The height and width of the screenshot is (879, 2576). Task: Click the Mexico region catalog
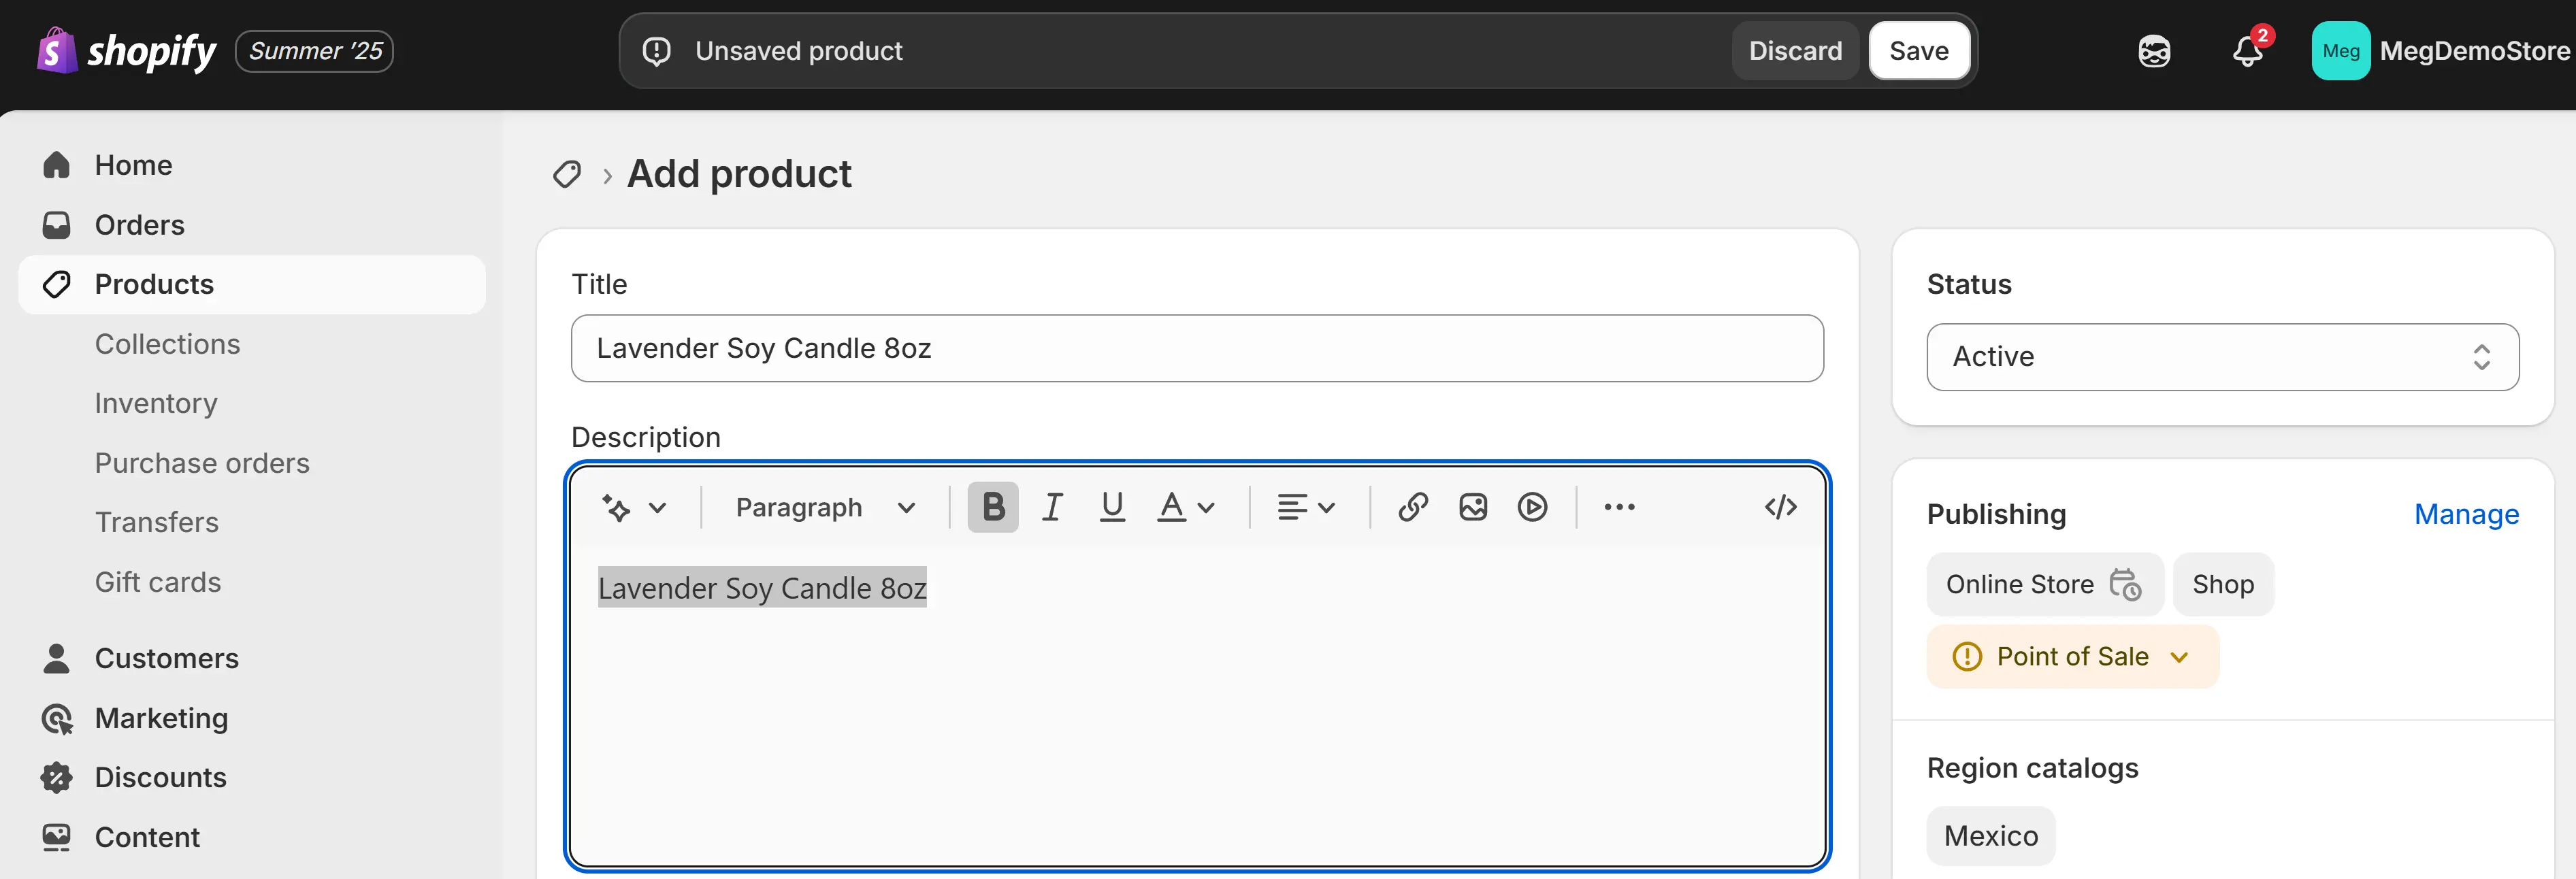click(x=1991, y=836)
